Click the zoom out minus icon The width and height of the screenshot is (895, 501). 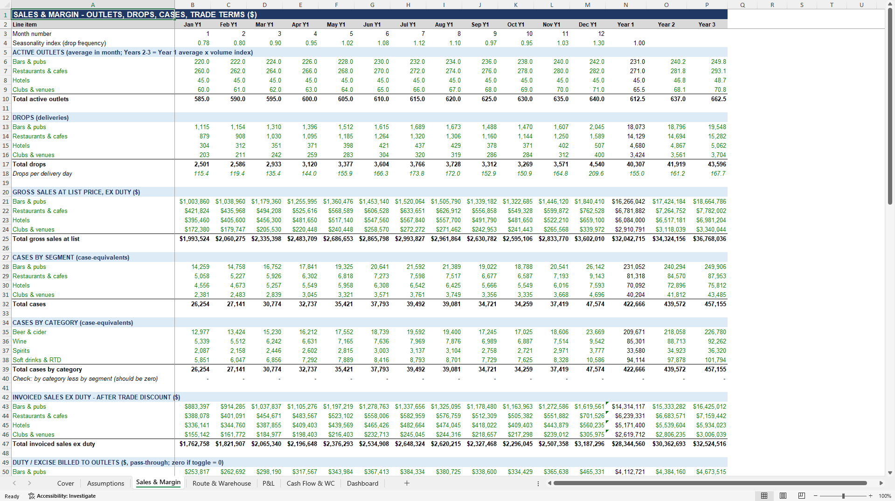(x=815, y=496)
